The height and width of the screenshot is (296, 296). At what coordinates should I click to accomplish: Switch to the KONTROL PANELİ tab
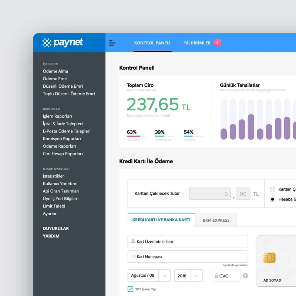(x=152, y=43)
